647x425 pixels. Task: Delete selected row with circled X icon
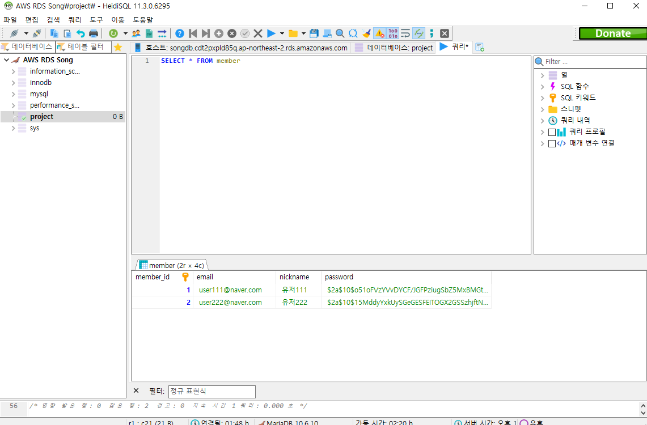click(x=232, y=33)
